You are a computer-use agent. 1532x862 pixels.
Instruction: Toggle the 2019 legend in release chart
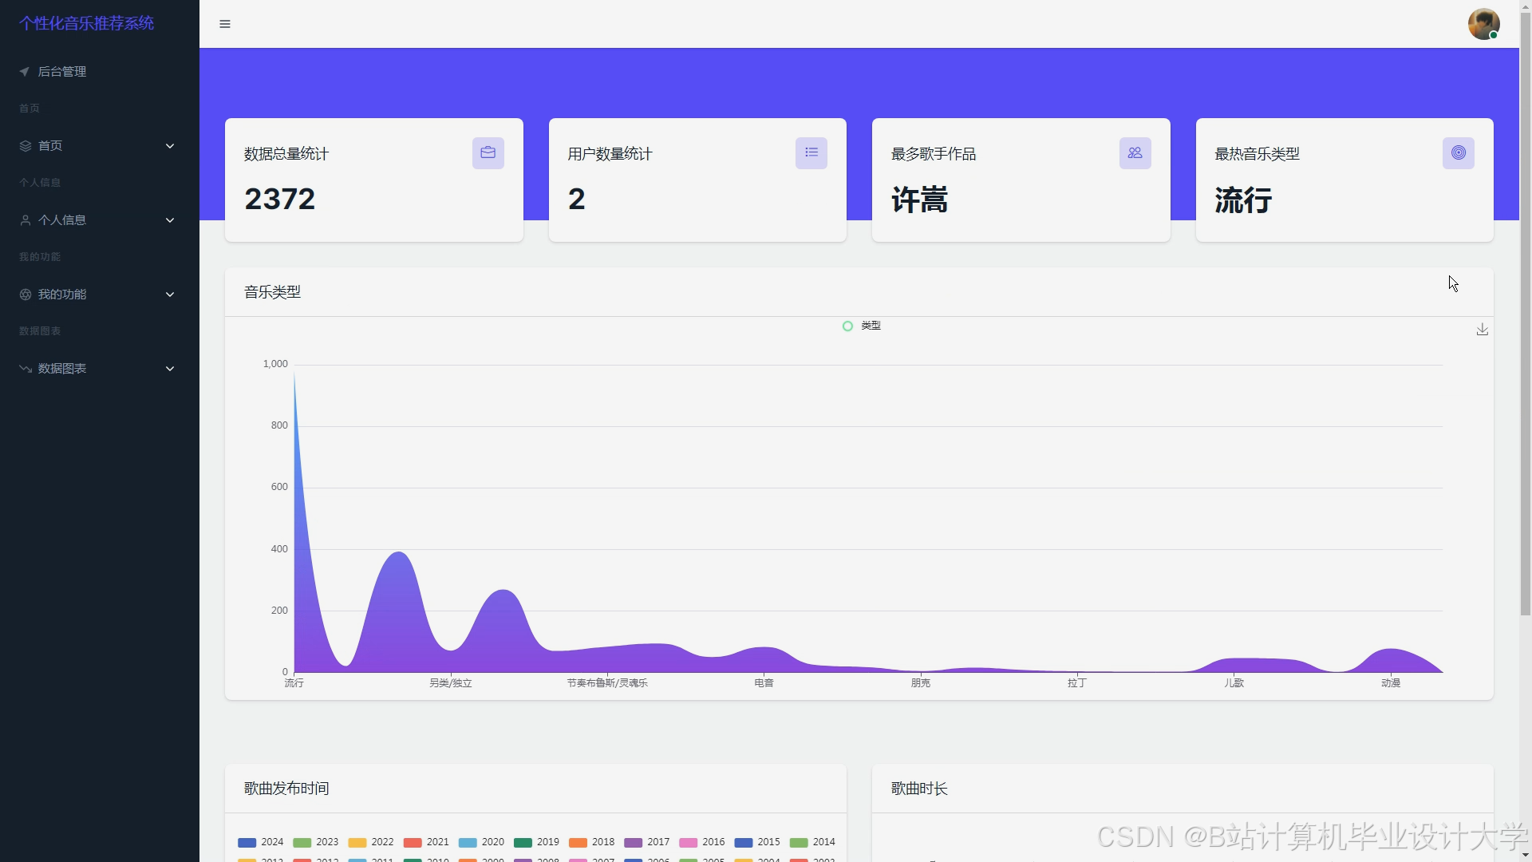[536, 842]
